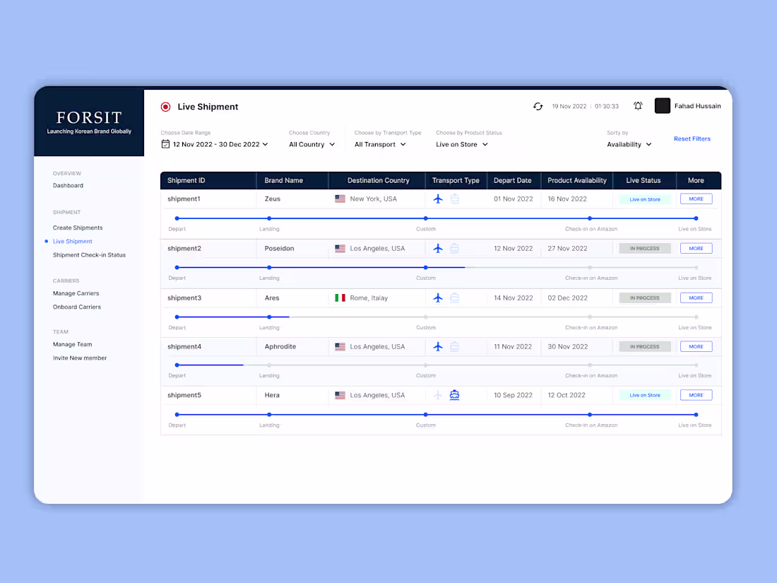Click the Live Shipment record icon
The image size is (777, 583).
click(165, 106)
